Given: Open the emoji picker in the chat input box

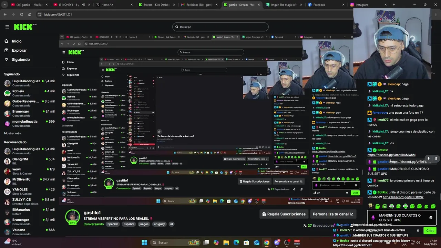Looking at the screenshot, I should pyautogui.click(x=431, y=218).
